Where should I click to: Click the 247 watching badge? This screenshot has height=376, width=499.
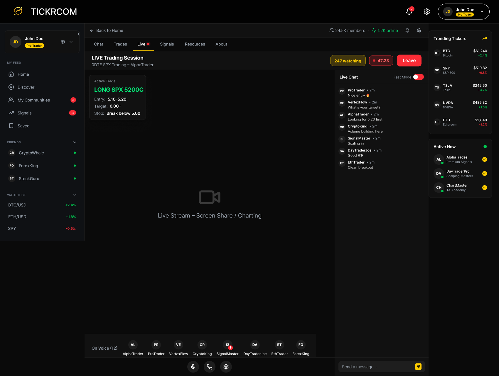tap(348, 61)
